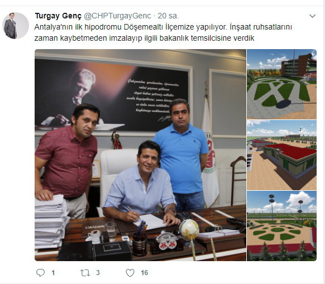Open the tweet options chevron menu
The width and height of the screenshot is (325, 284).
click(312, 16)
